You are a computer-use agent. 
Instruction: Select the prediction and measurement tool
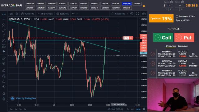[x=4, y=46]
